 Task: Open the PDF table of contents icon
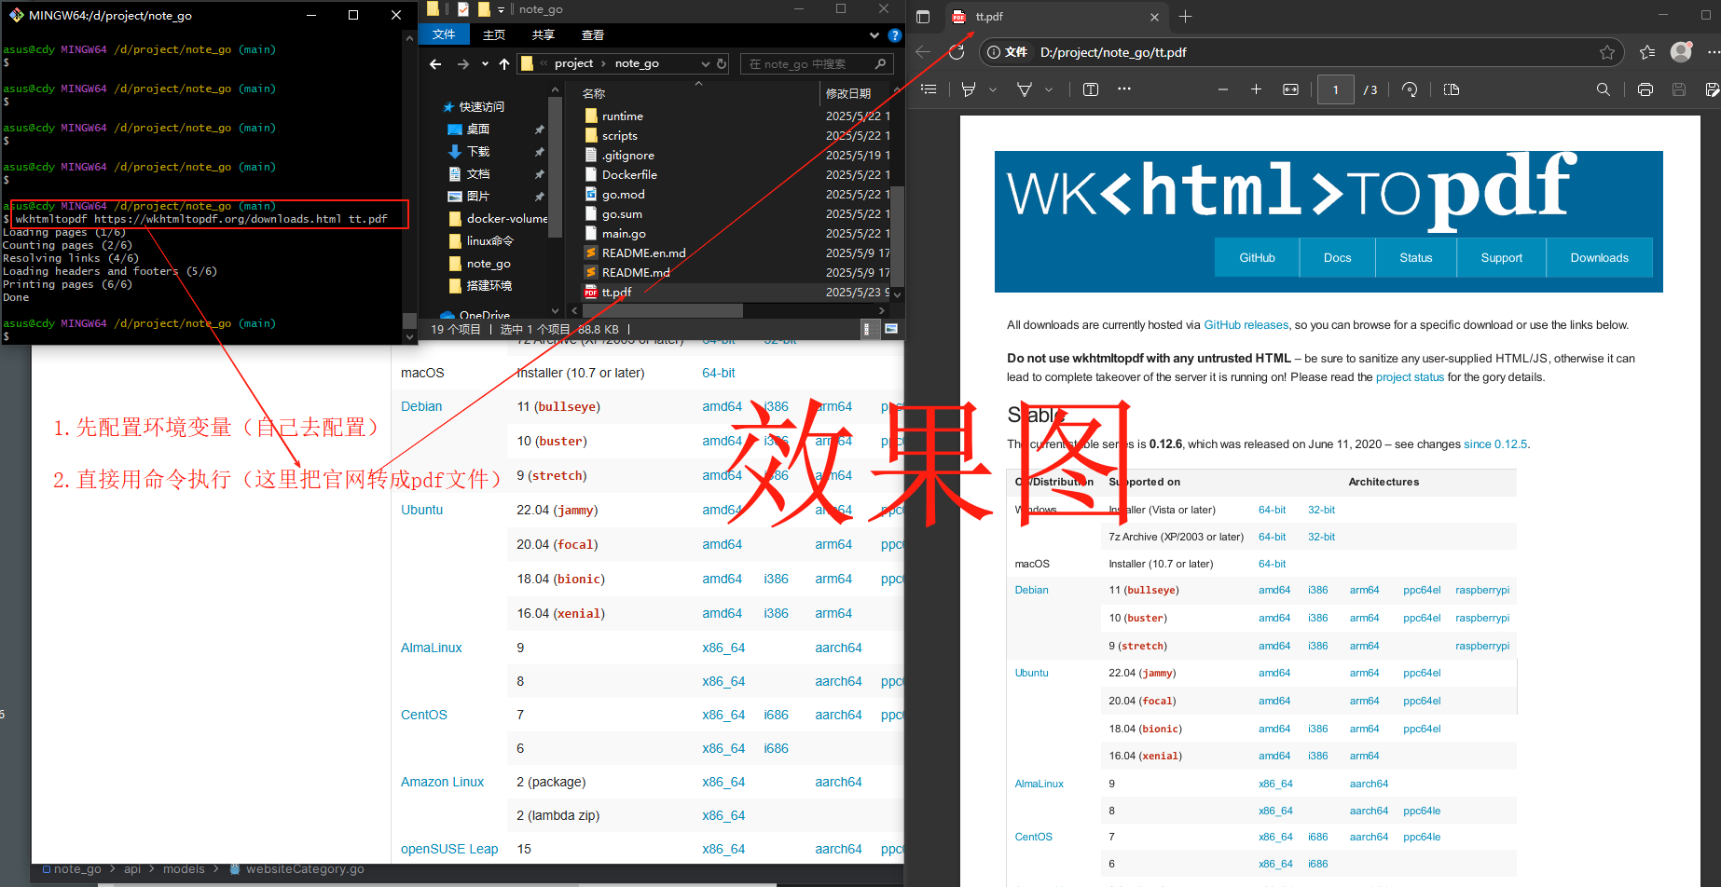(928, 89)
